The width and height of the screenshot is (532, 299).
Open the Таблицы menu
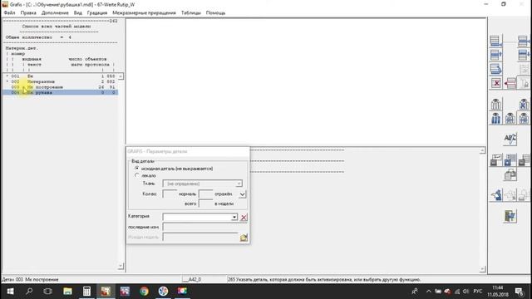tap(191, 13)
